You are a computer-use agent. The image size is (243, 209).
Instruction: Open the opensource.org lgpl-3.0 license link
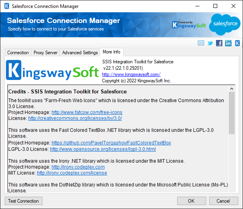point(103,149)
